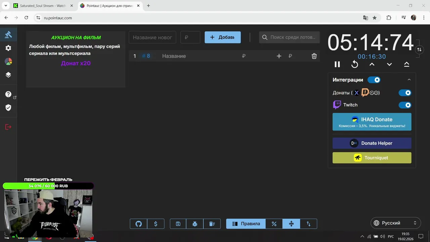Open the GitHub icon button
Screen dimensions: 430x242
pyautogui.click(x=138, y=224)
